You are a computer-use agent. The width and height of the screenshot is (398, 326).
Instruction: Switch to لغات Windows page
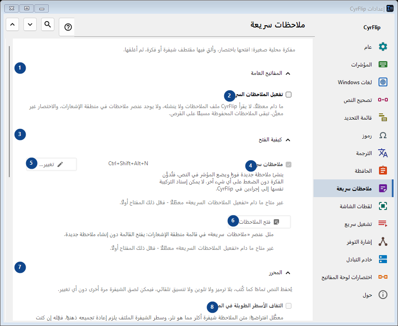click(353, 82)
